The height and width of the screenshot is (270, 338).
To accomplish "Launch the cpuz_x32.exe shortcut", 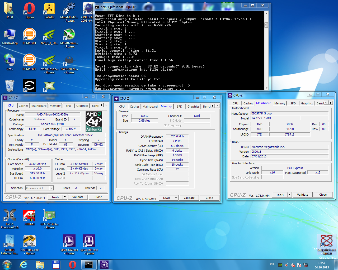I will (x=69, y=245).
